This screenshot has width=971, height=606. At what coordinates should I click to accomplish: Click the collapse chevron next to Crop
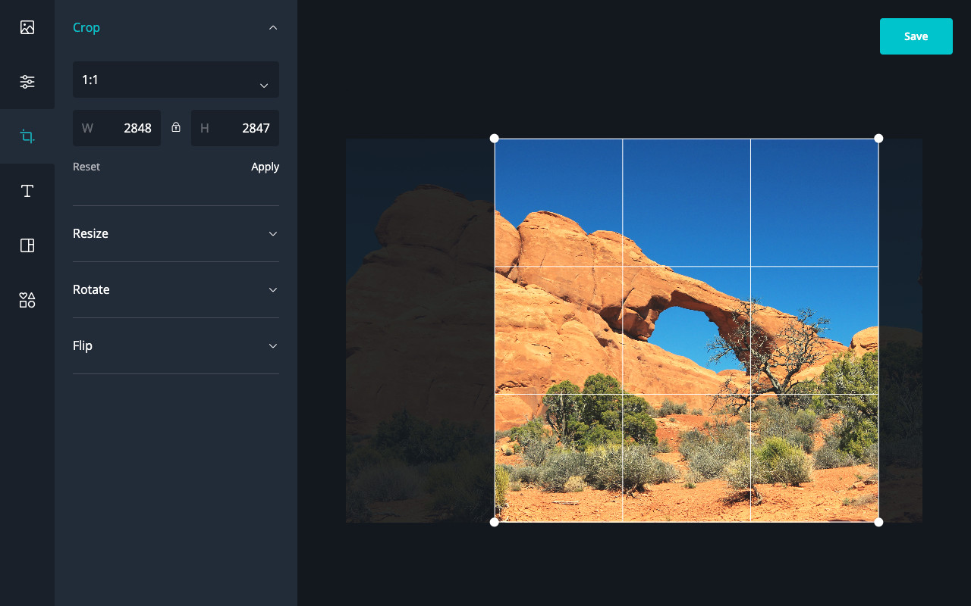(x=272, y=27)
